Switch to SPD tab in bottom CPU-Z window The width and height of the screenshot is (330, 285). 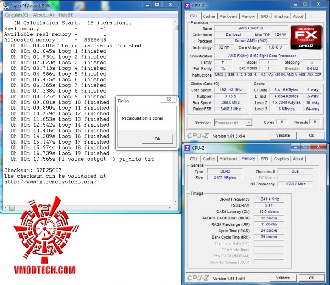pyautogui.click(x=264, y=159)
